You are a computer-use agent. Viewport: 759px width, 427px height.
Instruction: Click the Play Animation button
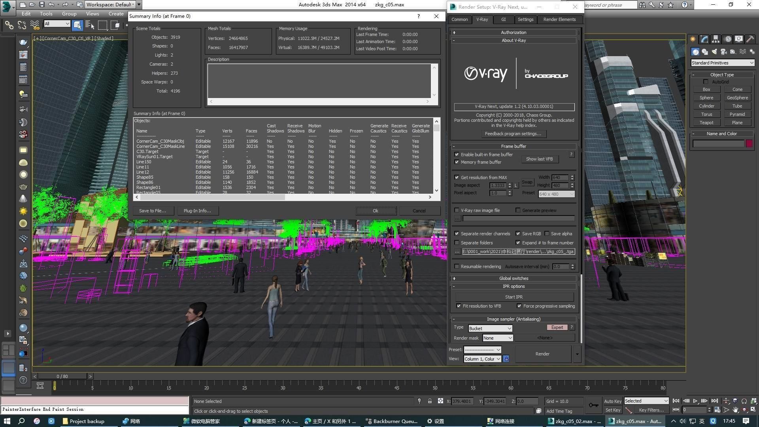[x=695, y=401]
